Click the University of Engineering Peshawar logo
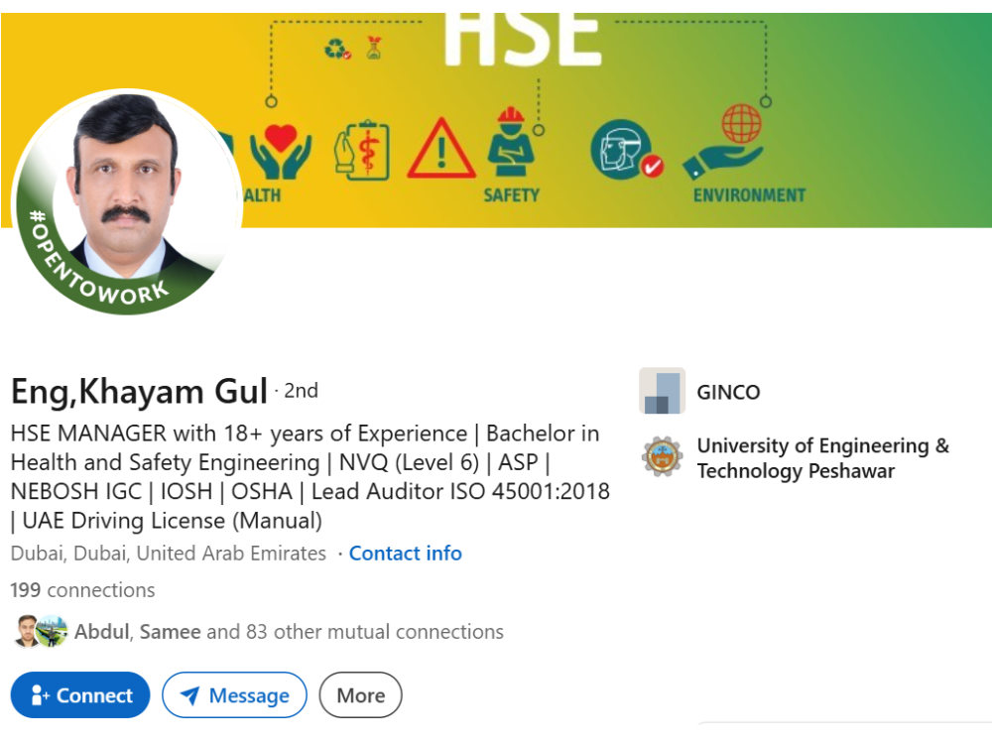 (662, 456)
